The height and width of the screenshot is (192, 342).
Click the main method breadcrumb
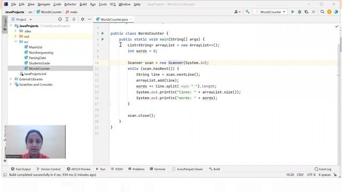(72, 12)
